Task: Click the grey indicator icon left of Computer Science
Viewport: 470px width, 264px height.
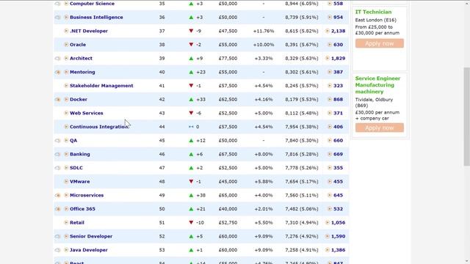Action: point(57,4)
